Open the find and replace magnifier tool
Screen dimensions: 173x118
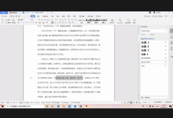[x=128, y=21]
